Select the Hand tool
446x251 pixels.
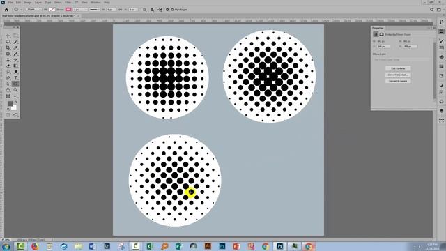coord(8,90)
